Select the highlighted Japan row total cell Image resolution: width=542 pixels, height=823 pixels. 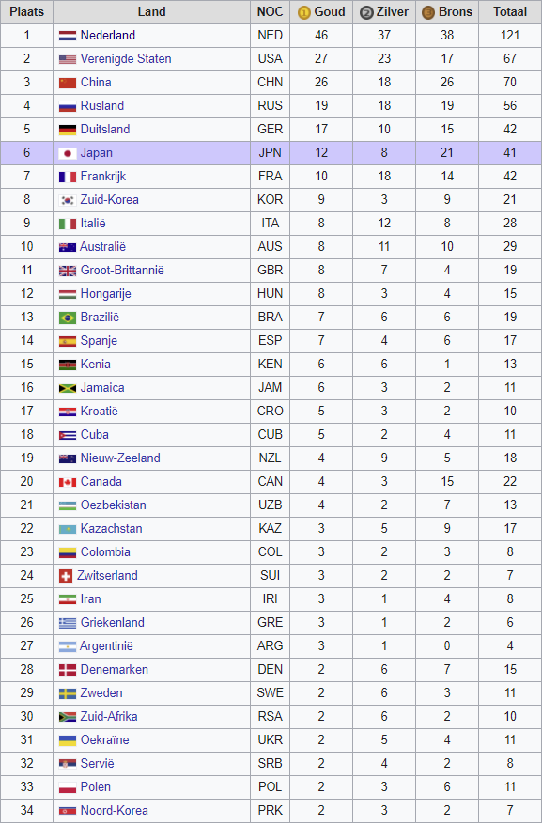point(510,153)
